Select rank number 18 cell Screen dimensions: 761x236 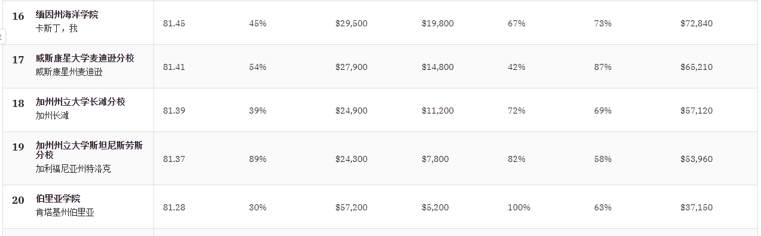[18, 103]
